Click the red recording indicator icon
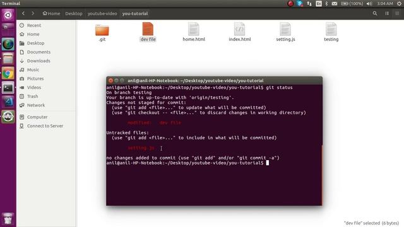The width and height of the screenshot is (404, 227). (x=290, y=4)
